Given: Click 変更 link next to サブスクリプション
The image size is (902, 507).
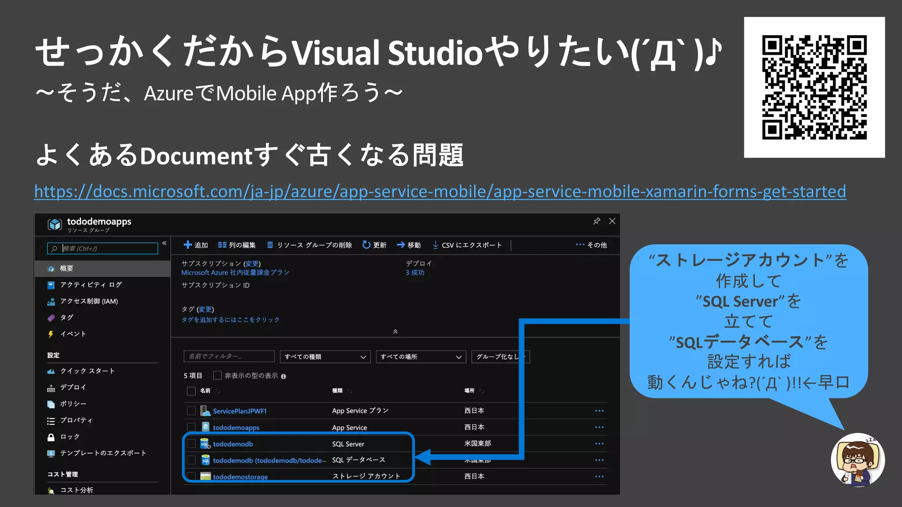Looking at the screenshot, I should 252,264.
